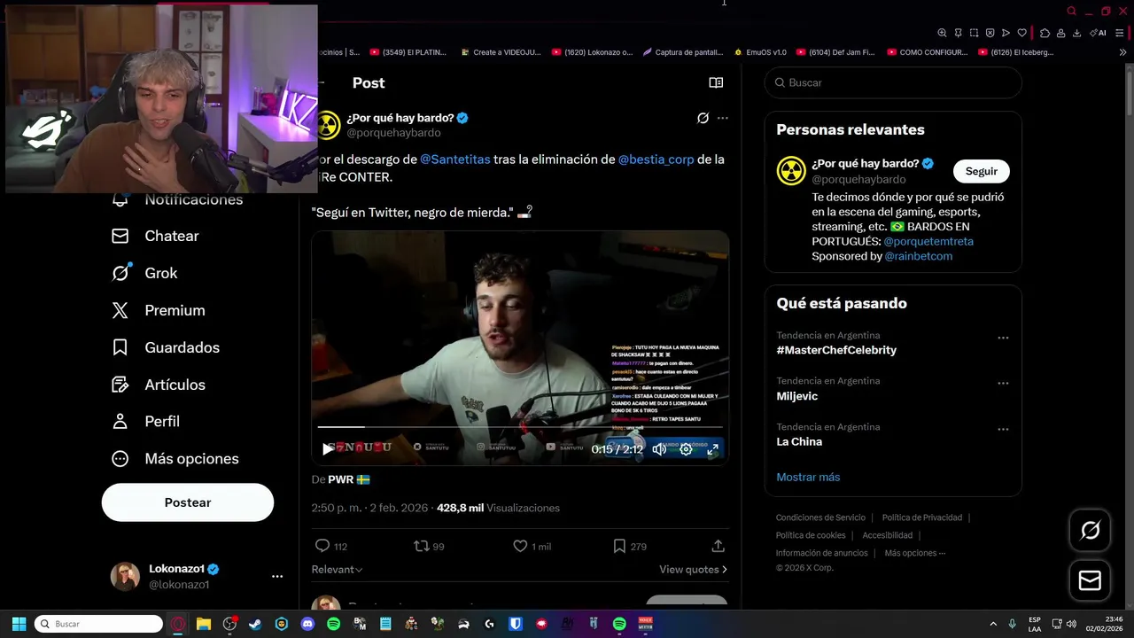Enter fullscreen on the video player

[712, 449]
